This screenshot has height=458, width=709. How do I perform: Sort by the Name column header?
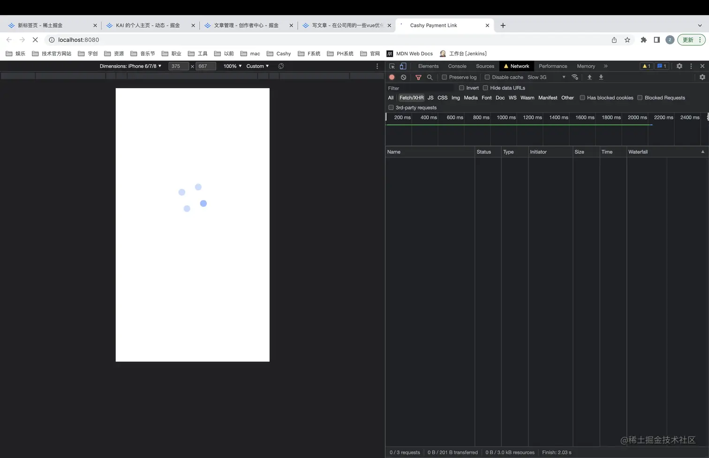430,152
